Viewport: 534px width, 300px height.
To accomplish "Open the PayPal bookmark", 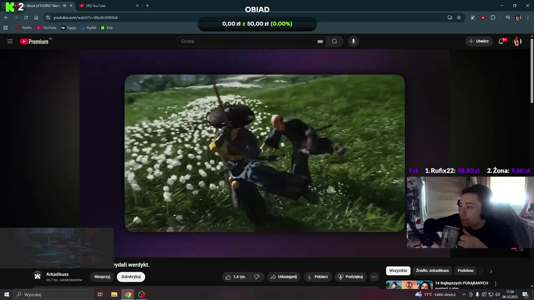I will point(88,28).
